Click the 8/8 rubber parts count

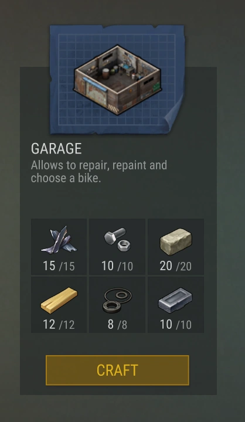(117, 324)
